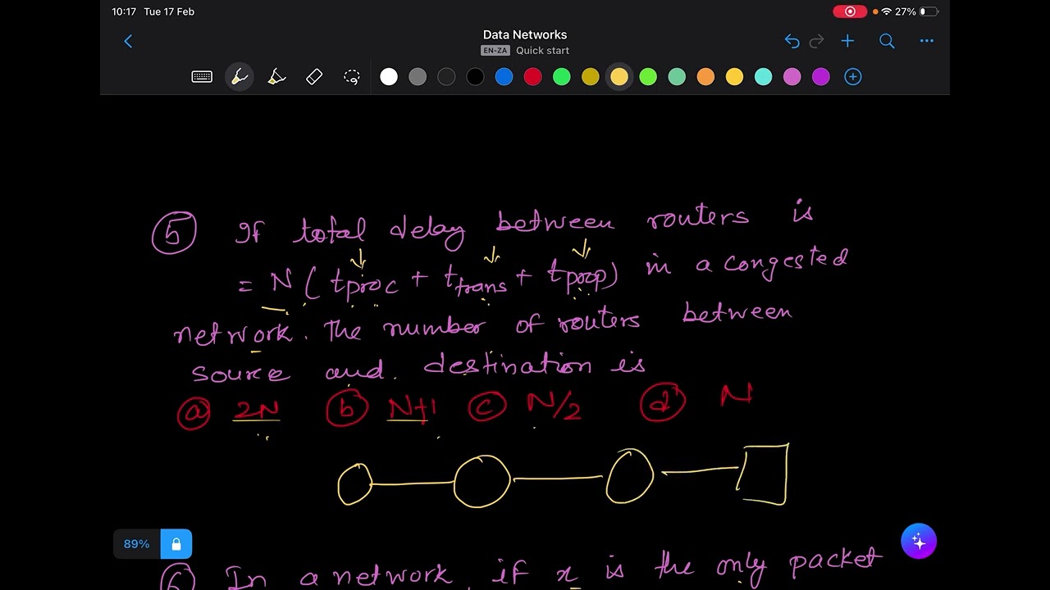Viewport: 1050px width, 590px height.
Task: Pick the dark charcoal color swatch
Action: point(446,77)
